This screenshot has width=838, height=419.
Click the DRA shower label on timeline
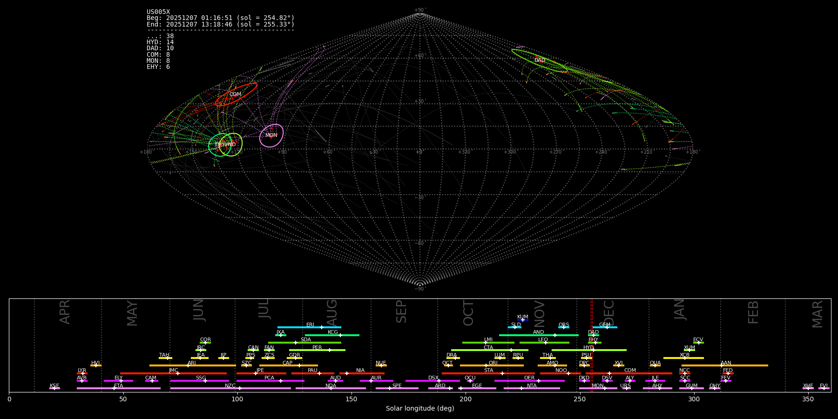[x=452, y=355]
